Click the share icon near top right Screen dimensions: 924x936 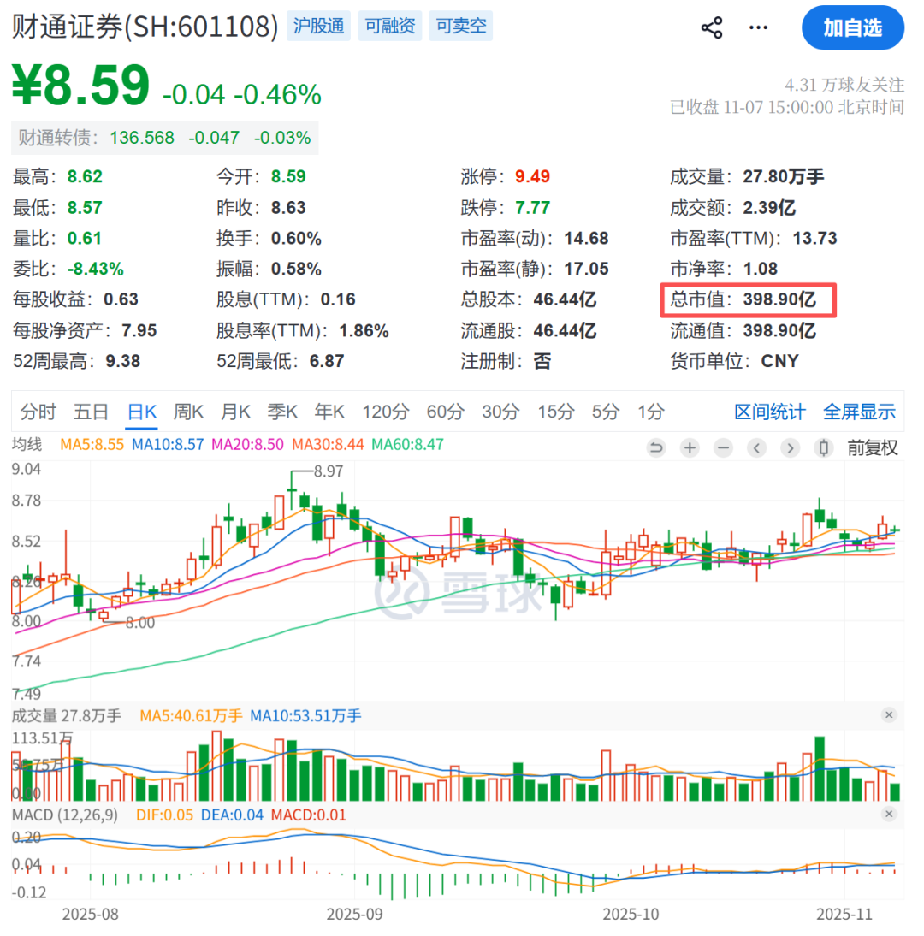coord(711,27)
